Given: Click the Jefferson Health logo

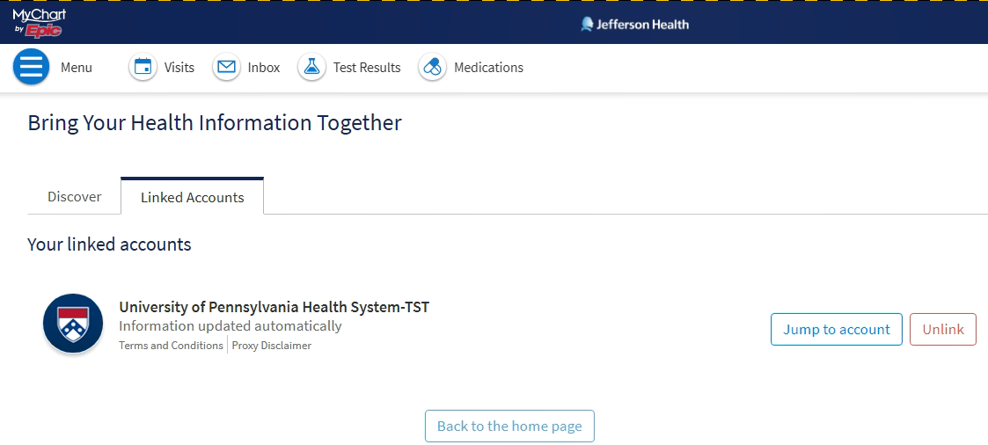Looking at the screenshot, I should tap(634, 25).
